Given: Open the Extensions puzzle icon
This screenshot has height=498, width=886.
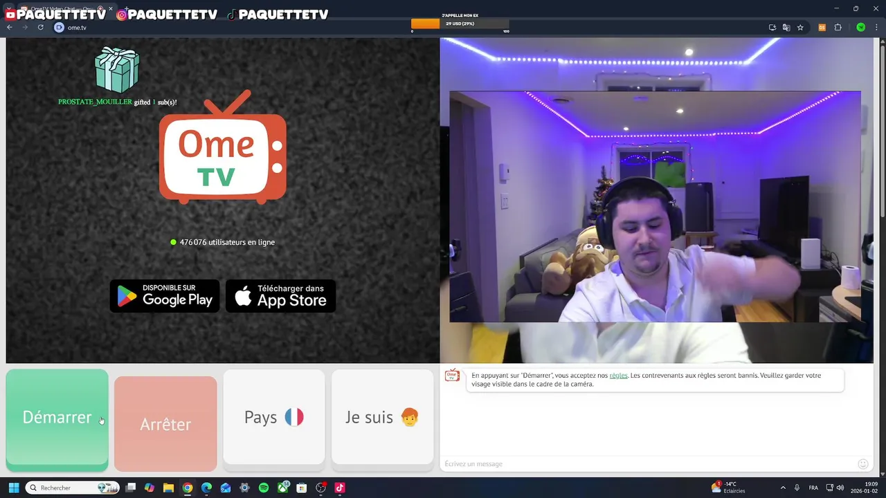Looking at the screenshot, I should coord(838,28).
